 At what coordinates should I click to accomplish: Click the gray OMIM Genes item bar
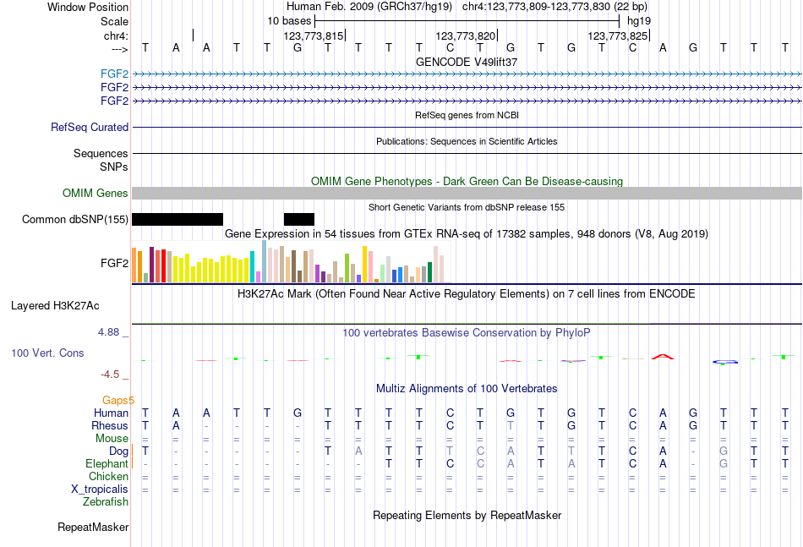pyautogui.click(x=467, y=193)
